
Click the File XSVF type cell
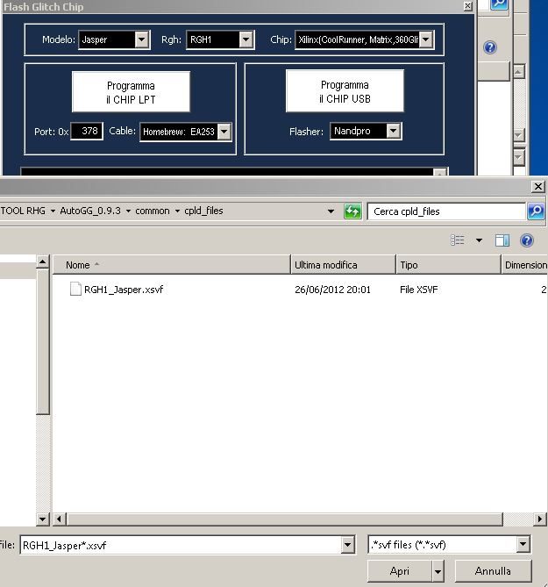pos(418,290)
